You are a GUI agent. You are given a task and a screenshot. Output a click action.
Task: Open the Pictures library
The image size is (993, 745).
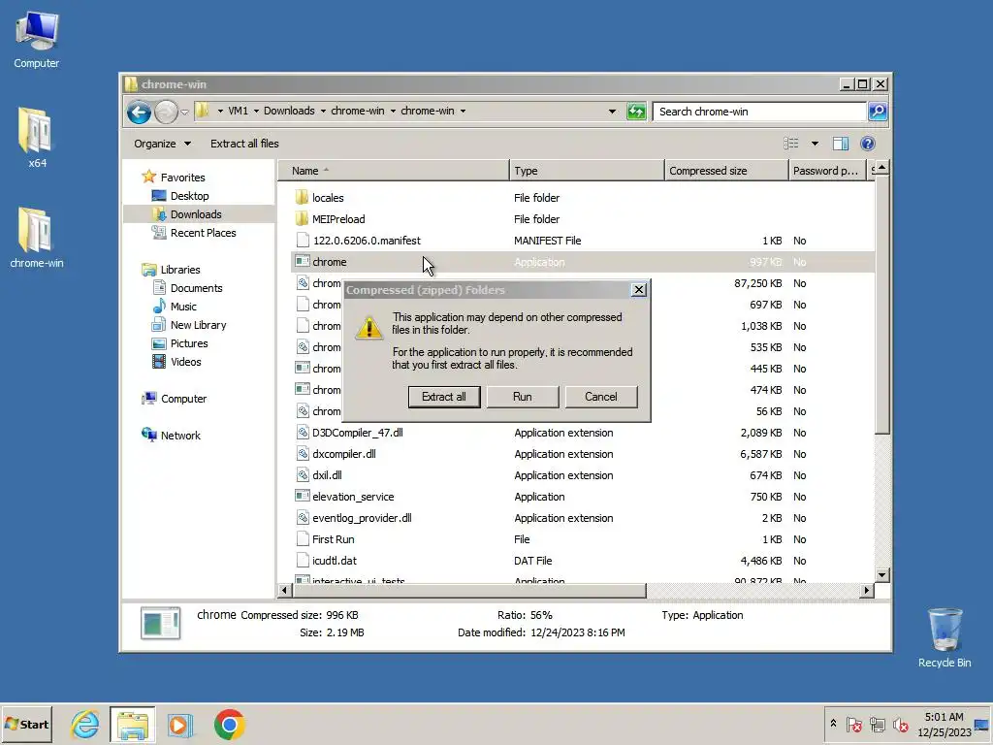189,343
